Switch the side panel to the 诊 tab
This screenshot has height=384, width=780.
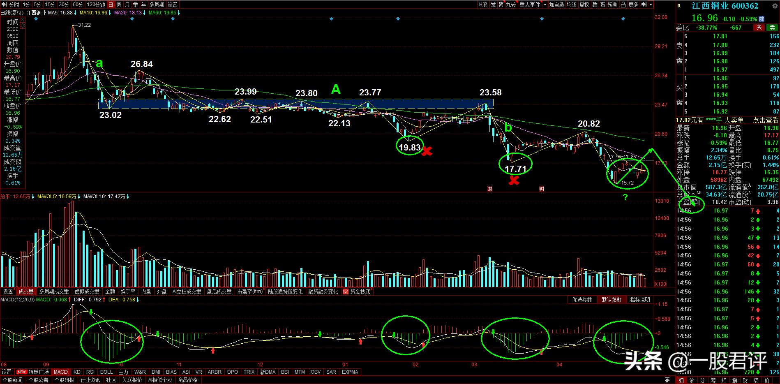click(692, 380)
